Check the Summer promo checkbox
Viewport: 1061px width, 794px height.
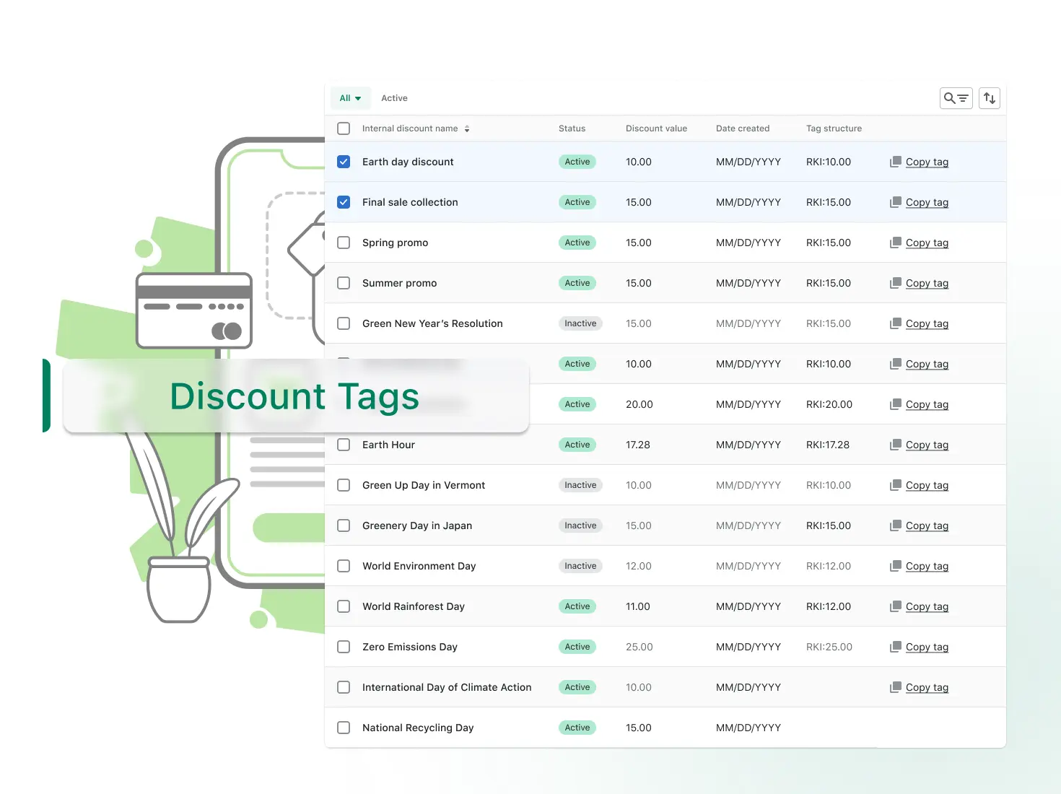point(344,283)
